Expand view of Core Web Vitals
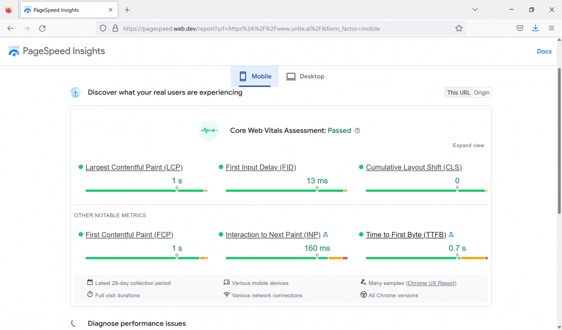 [x=468, y=146]
